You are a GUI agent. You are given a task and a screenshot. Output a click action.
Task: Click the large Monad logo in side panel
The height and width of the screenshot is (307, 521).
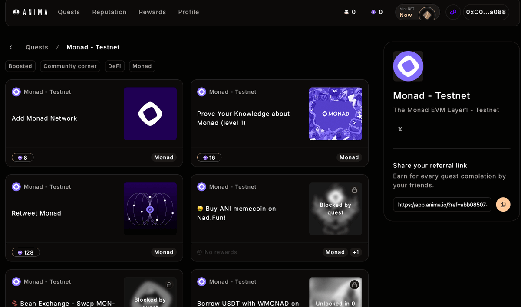click(408, 66)
